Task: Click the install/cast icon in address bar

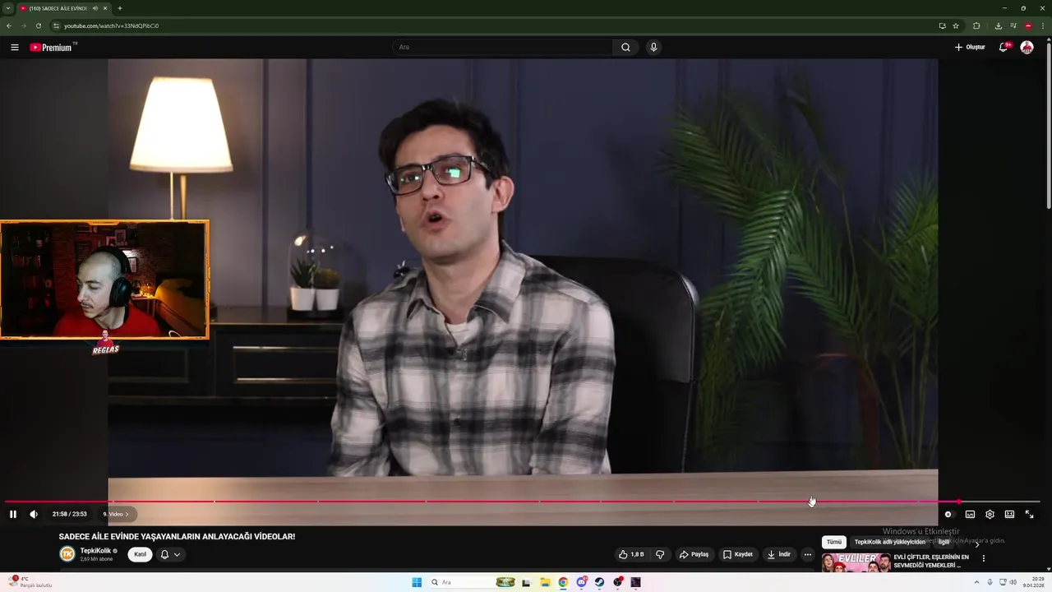Action: [x=942, y=25]
